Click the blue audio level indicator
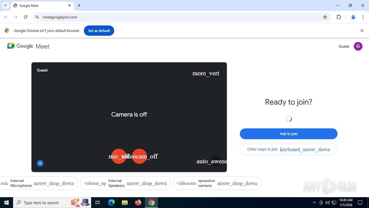369x208 pixels. click(x=40, y=163)
